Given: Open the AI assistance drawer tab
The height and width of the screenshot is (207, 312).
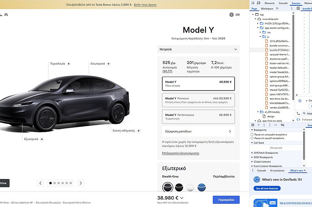Looking at the screenshot, I should pyautogui.click(x=277, y=170).
